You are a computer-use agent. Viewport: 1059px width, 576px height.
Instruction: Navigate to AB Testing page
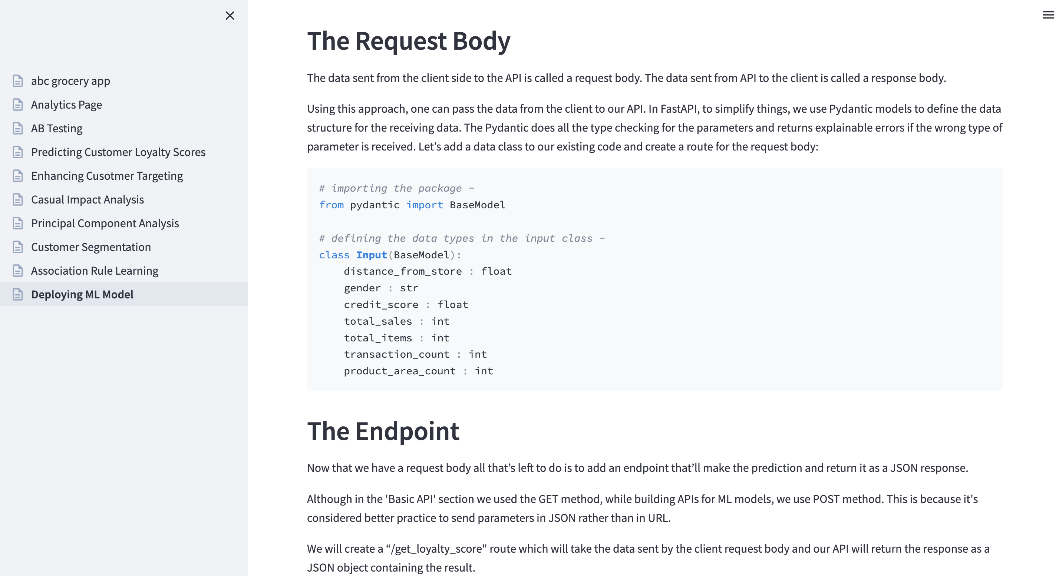point(57,129)
